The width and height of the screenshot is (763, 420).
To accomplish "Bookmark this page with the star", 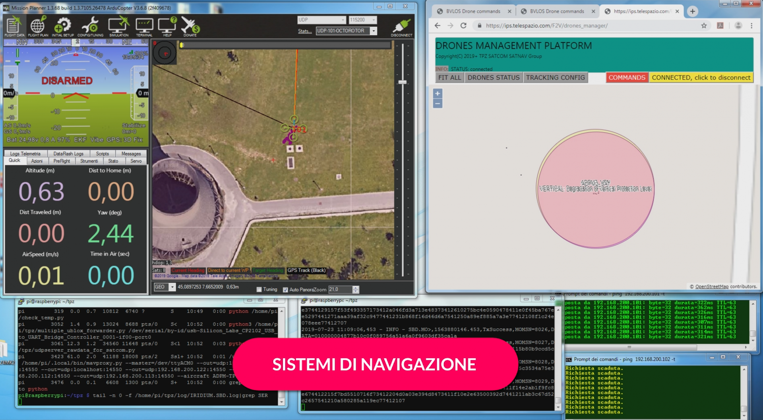I will click(x=704, y=25).
